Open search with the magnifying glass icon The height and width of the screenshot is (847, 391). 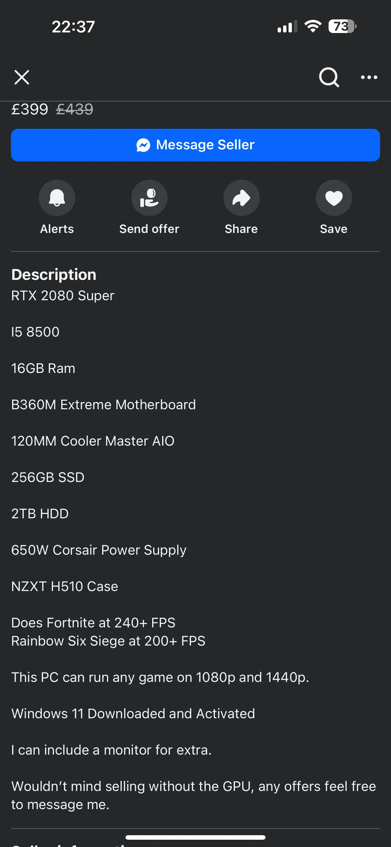pos(329,77)
